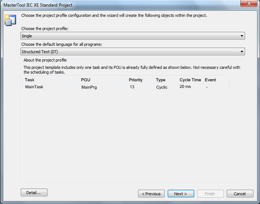Go back with the Previous button
This screenshot has width=260, height=204.
151,194
